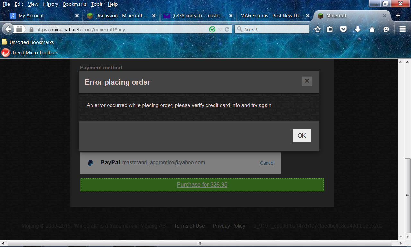Click the vertical scrollbar thumb
This screenshot has width=411, height=247.
point(408,196)
